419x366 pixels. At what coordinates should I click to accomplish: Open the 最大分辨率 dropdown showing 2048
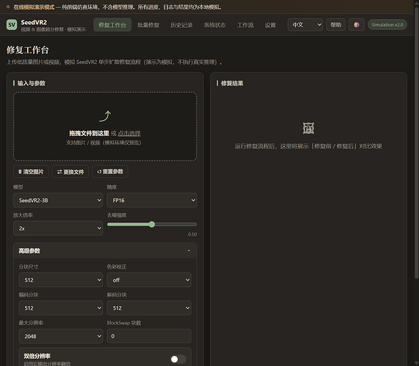tap(61, 336)
